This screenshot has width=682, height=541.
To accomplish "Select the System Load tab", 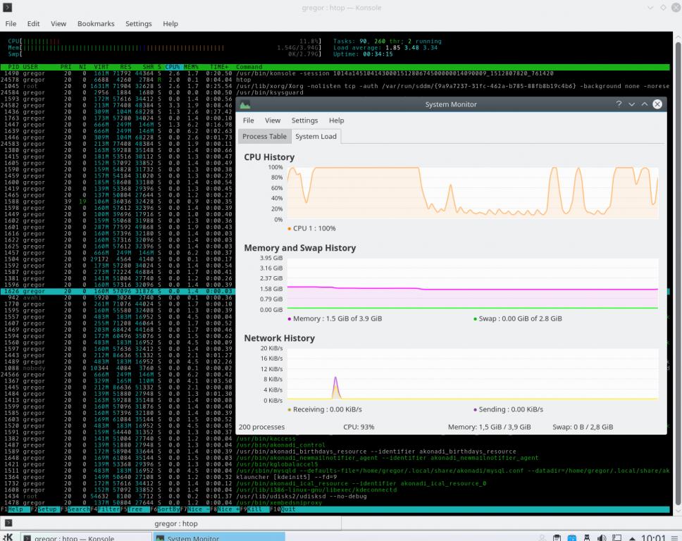I will (316, 136).
